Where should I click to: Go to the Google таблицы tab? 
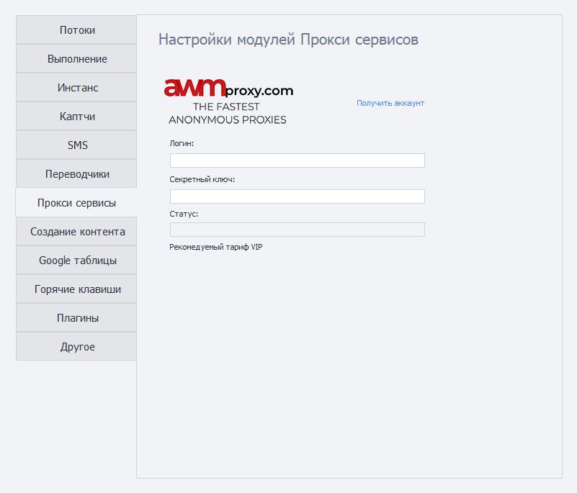[77, 261]
